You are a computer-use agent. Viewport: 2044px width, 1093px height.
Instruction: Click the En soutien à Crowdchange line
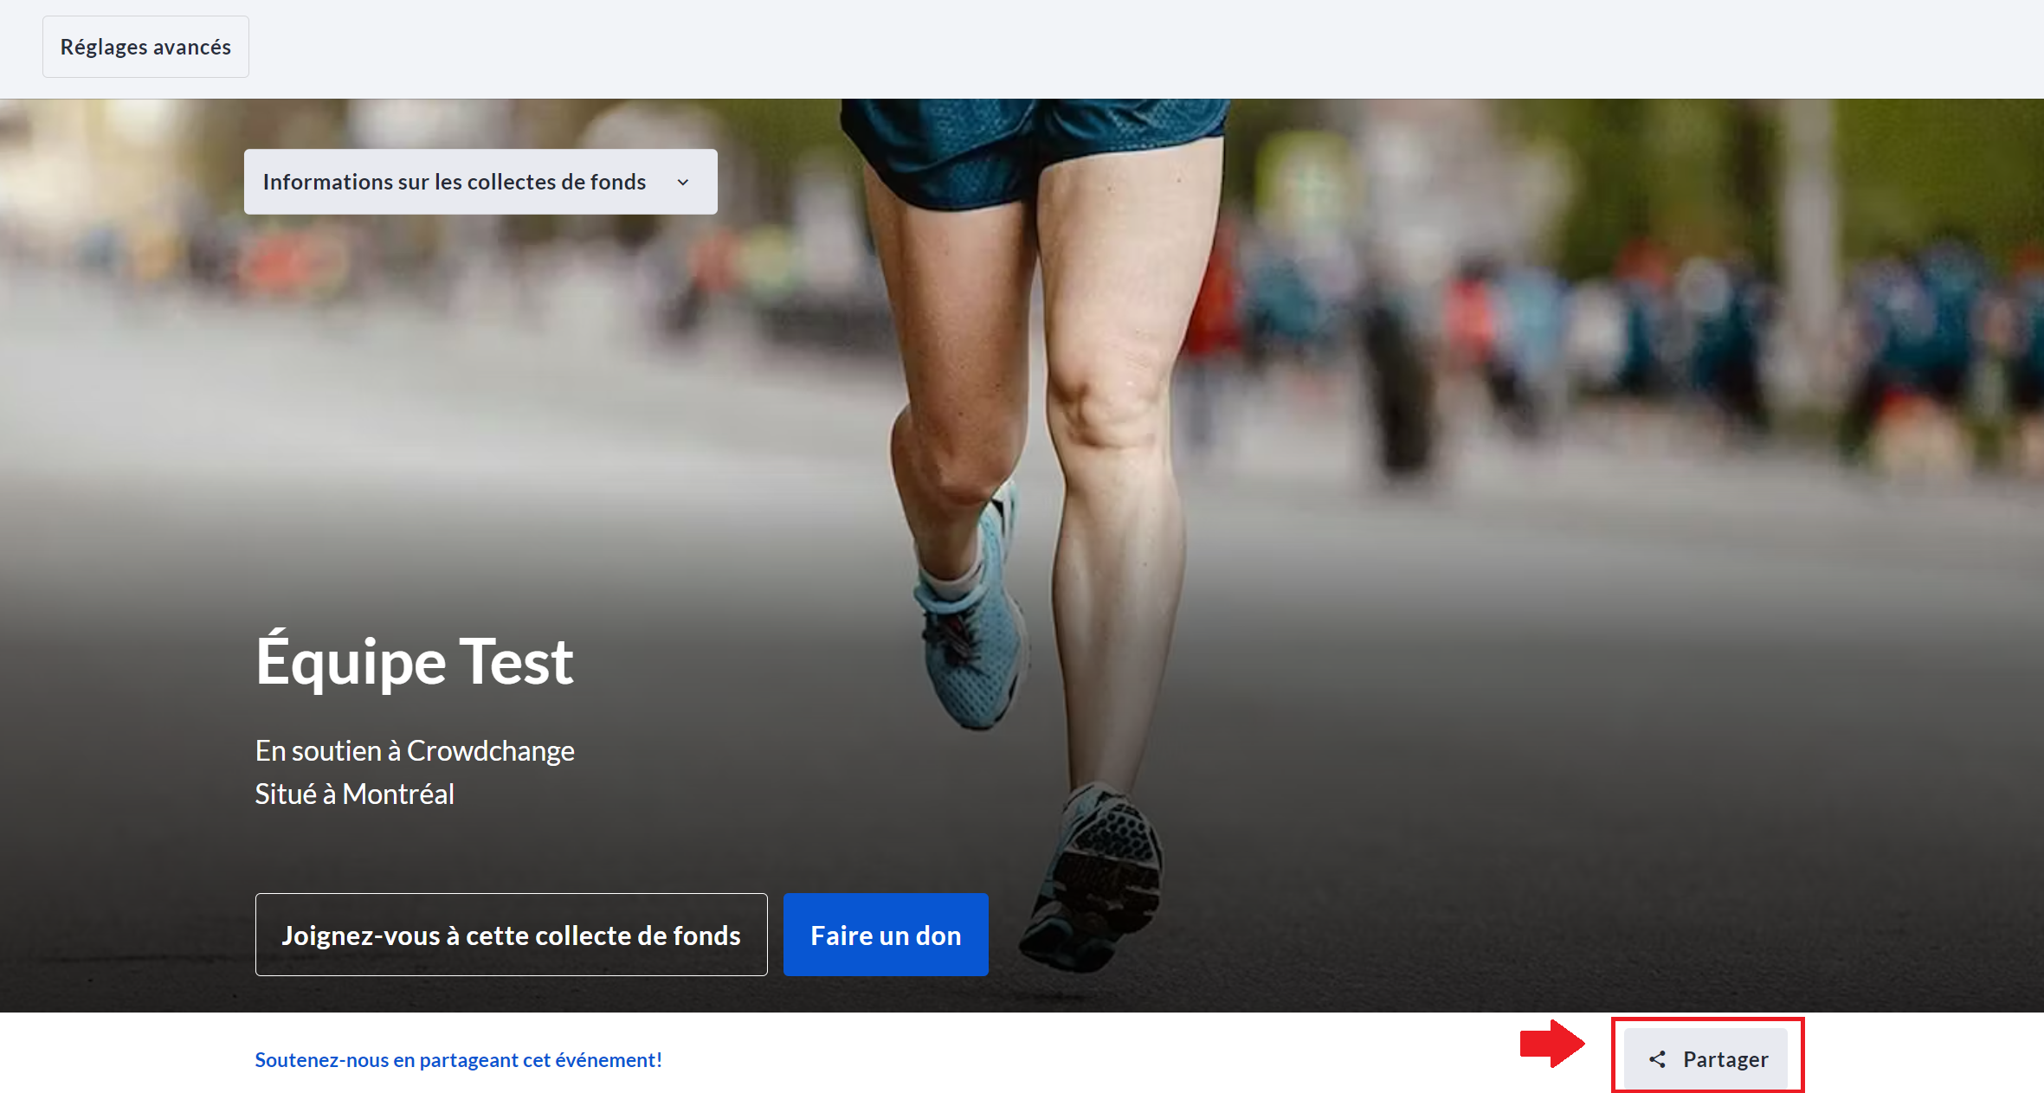point(414,750)
